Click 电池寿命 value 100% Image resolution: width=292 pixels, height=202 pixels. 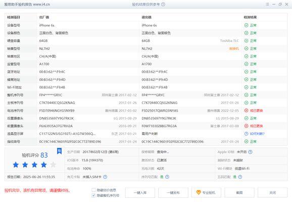tap(87, 169)
